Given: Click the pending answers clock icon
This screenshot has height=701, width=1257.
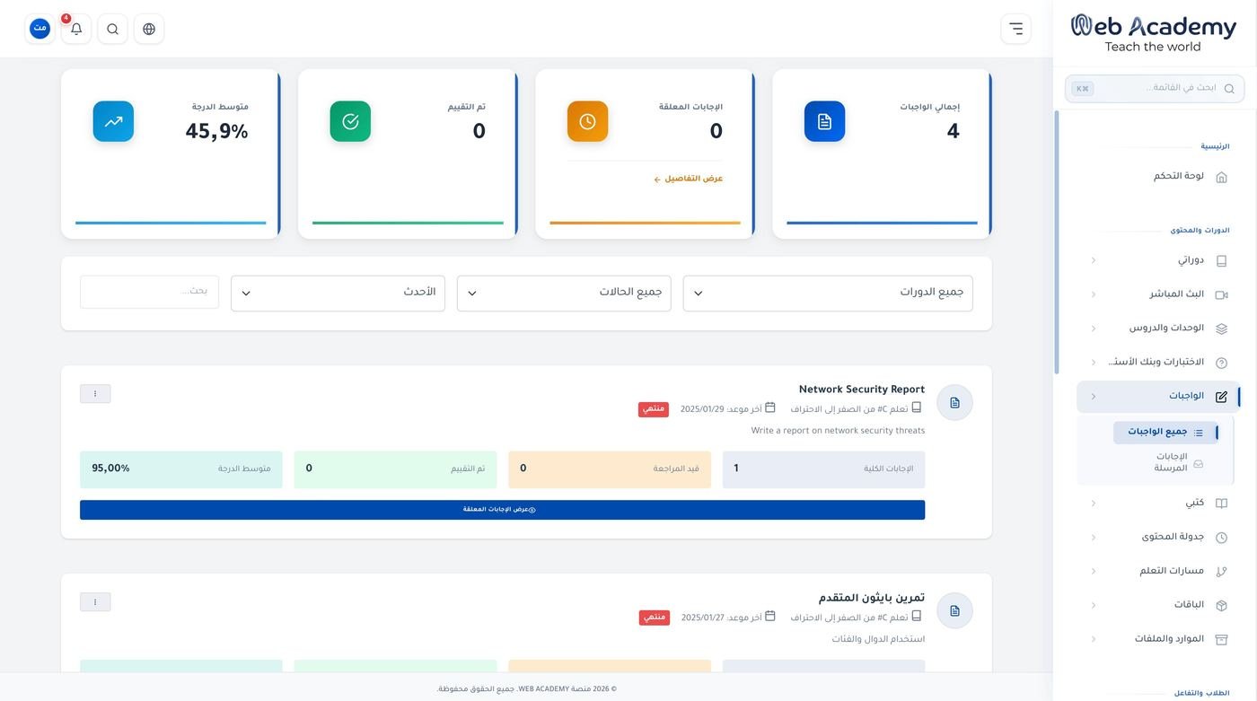Looking at the screenshot, I should (x=587, y=121).
